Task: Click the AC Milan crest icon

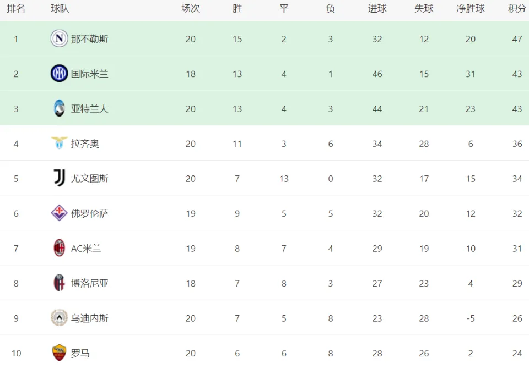Action: [x=60, y=248]
